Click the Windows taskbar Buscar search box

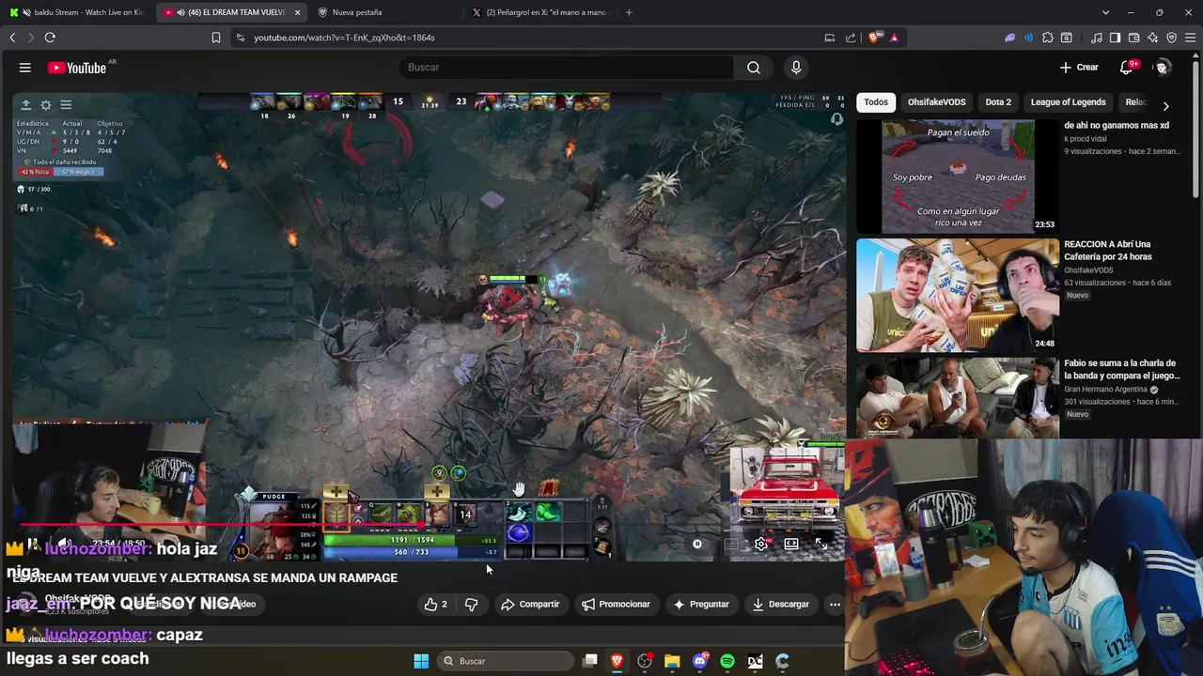tap(505, 661)
